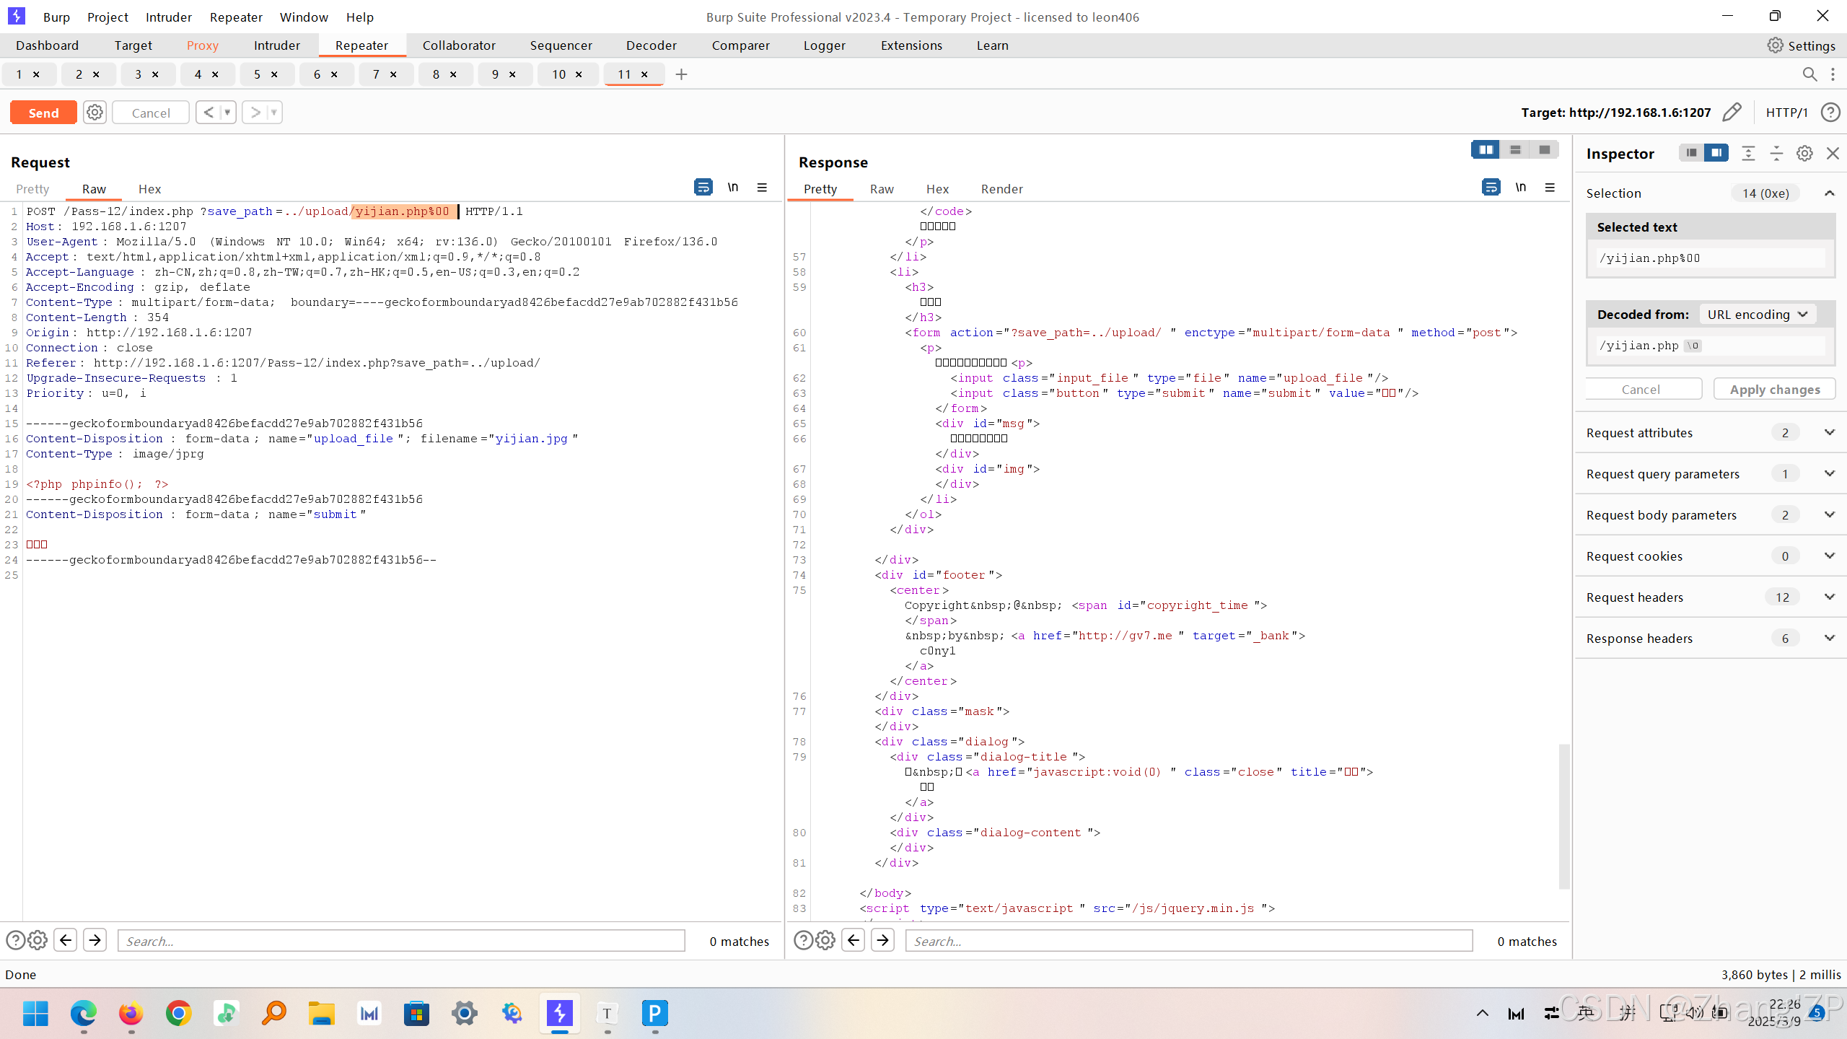This screenshot has width=1847, height=1039.
Task: Open the URL encoding dropdown
Action: 1756,315
